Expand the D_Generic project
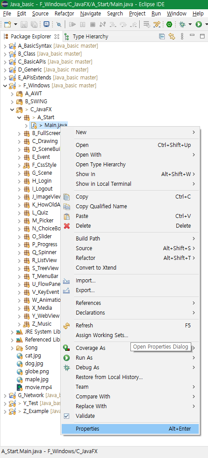 (4, 70)
